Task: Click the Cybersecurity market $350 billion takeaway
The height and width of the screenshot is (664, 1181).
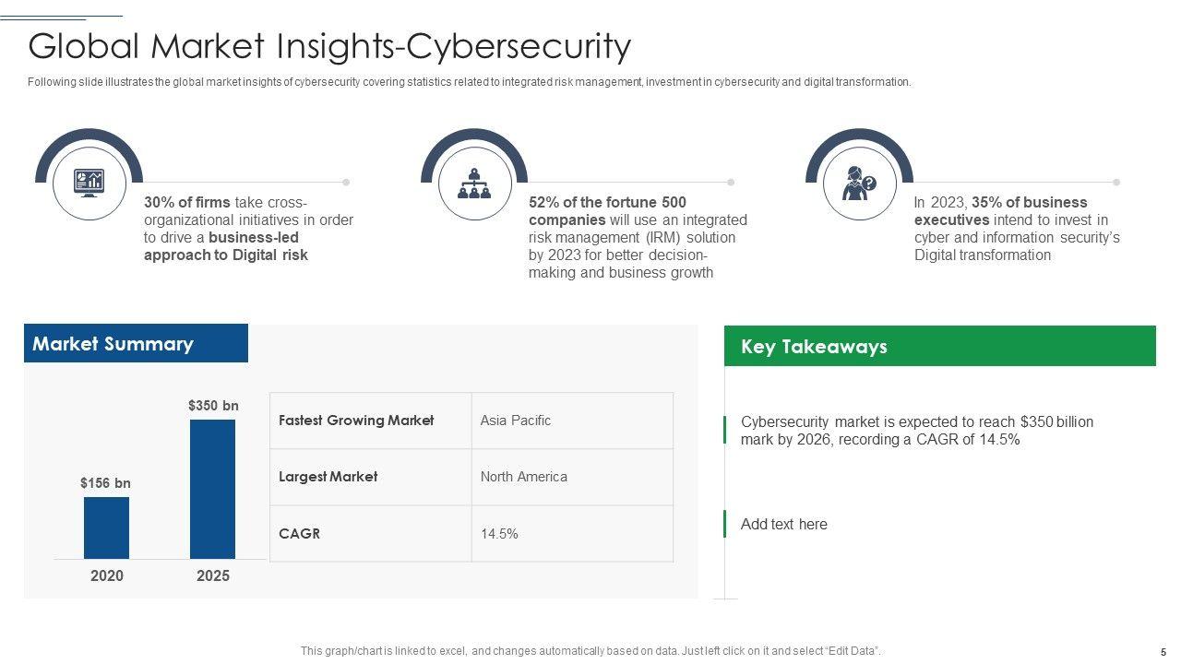Action: pyautogui.click(x=916, y=431)
